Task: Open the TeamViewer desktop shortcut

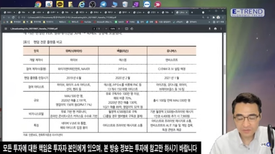Action: point(147,4)
